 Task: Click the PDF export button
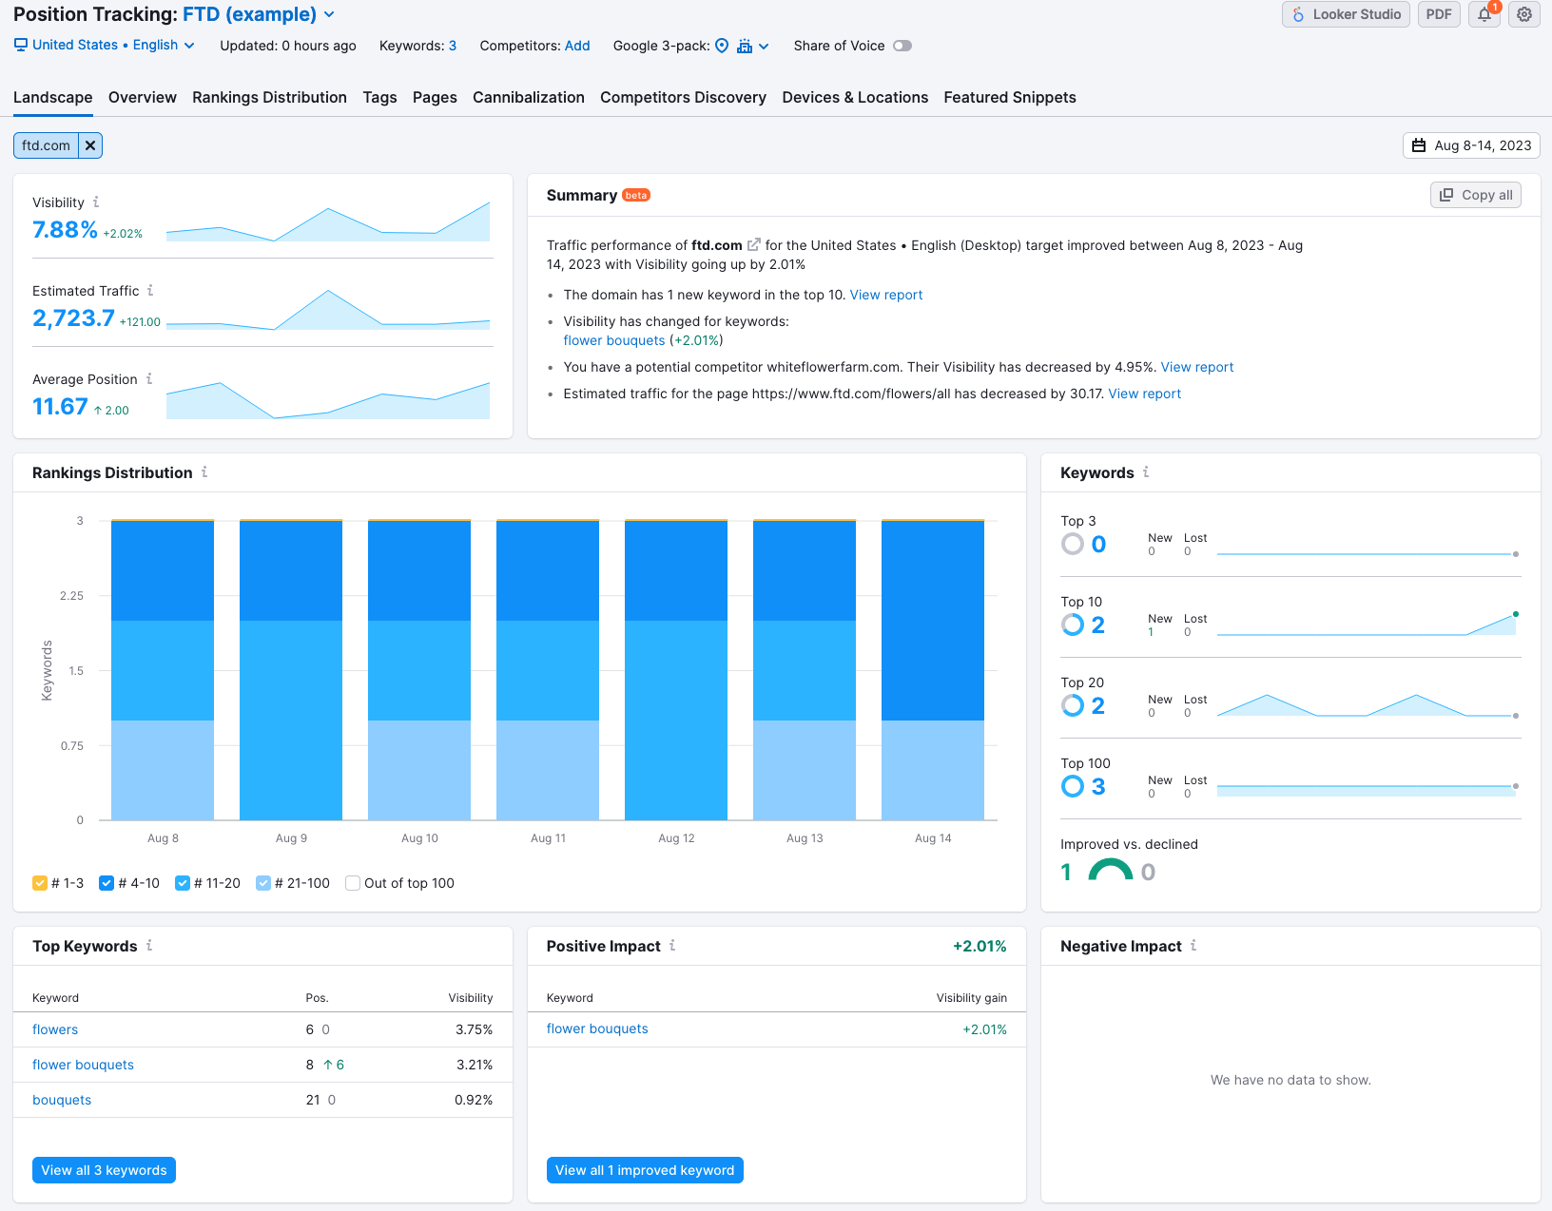tap(1439, 14)
